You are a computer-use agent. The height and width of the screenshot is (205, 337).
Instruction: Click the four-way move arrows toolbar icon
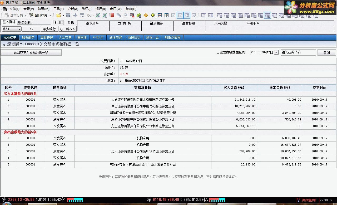pyautogui.click(x=75, y=15)
